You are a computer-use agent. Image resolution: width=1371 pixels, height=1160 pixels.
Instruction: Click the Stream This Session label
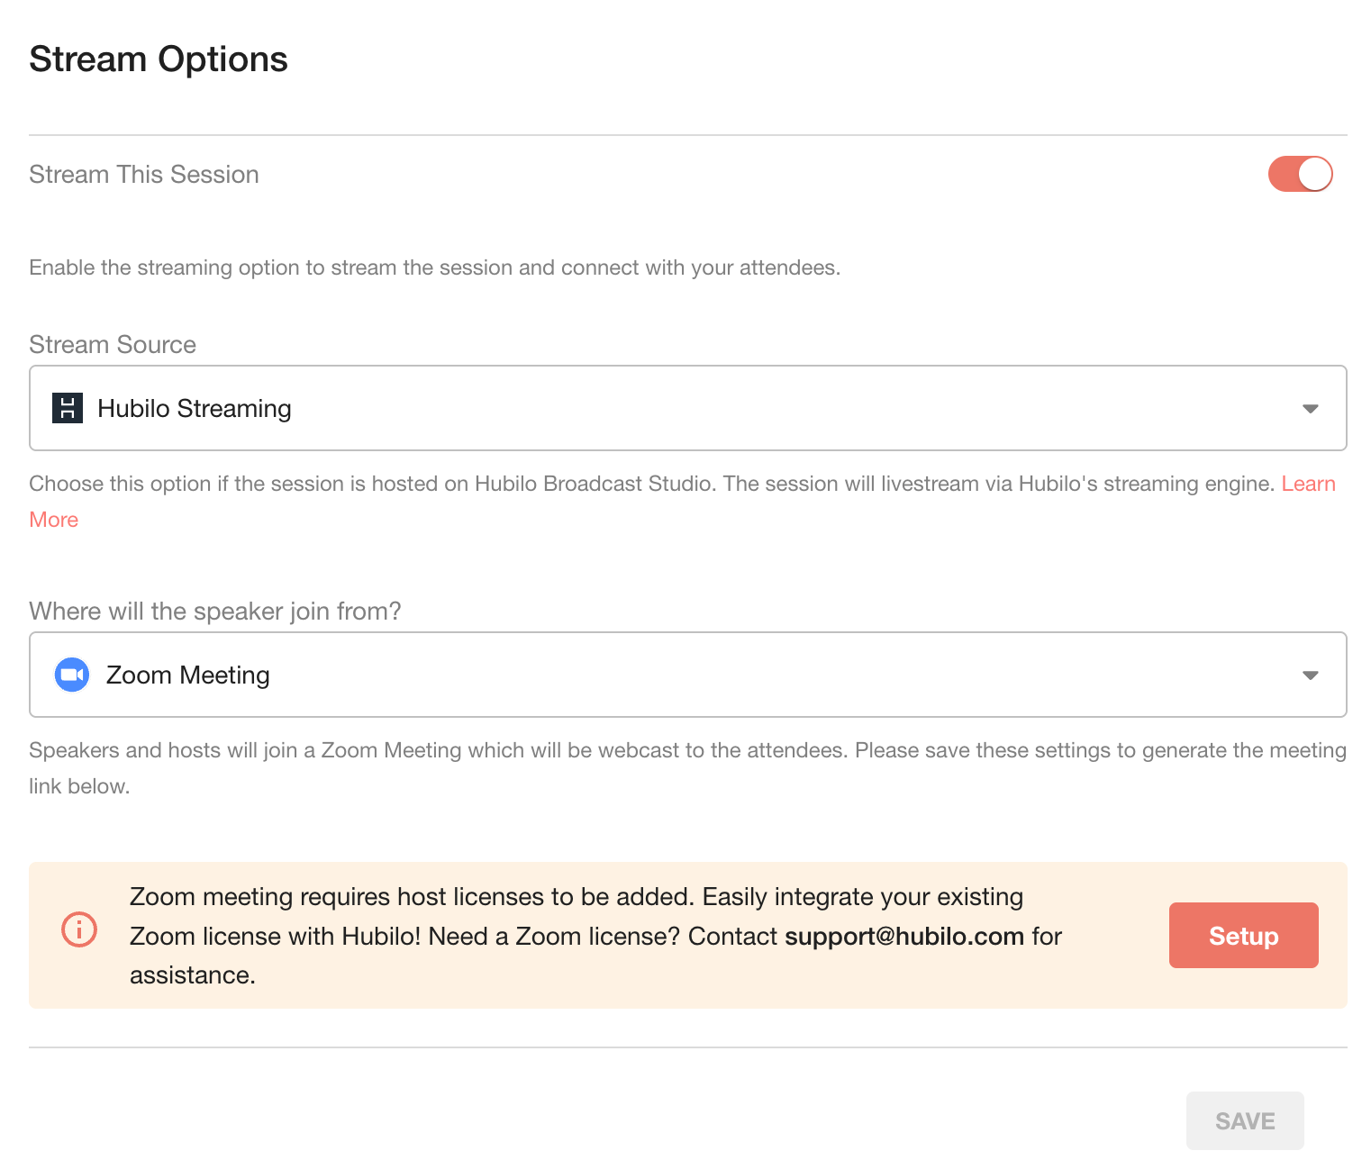144,175
